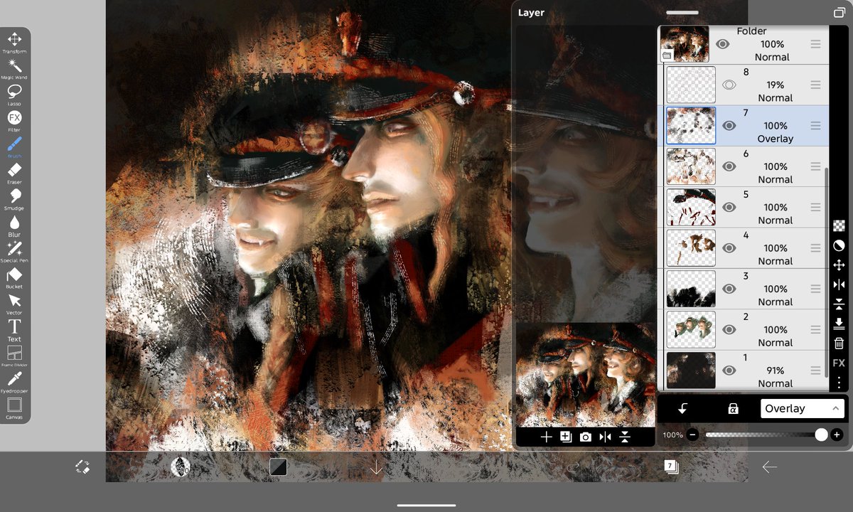Show layer 8 with its eye icon
The width and height of the screenshot is (853, 512).
point(729,85)
